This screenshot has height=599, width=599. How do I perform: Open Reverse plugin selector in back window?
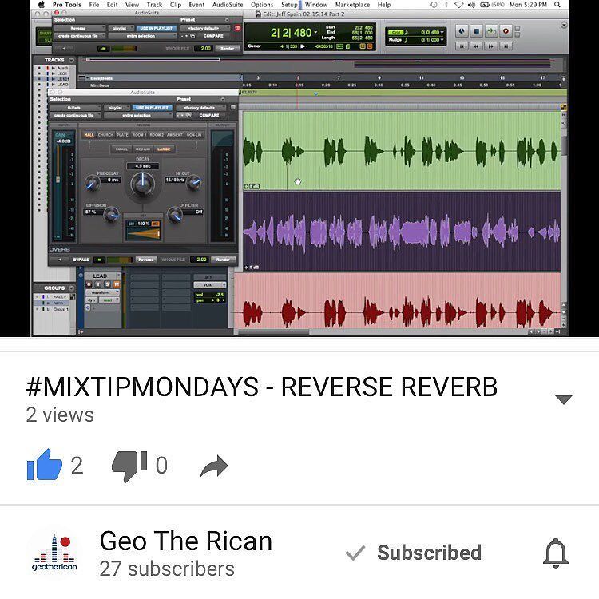point(79,28)
